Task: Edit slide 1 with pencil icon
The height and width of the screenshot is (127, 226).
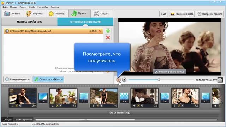Action: 17,106
